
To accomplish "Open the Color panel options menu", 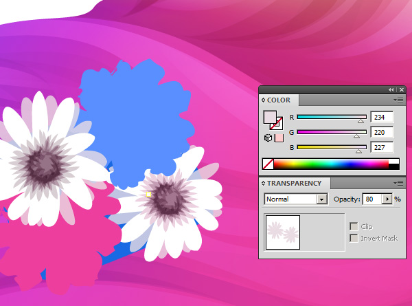I will (x=399, y=100).
